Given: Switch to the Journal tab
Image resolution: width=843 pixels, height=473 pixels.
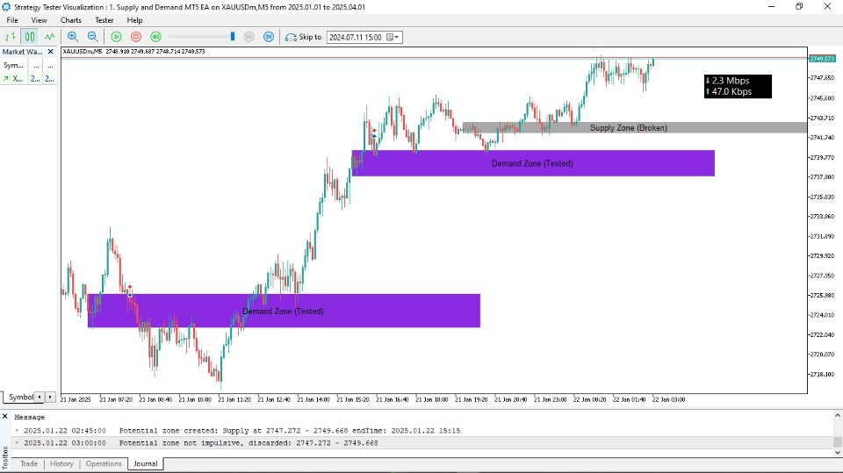Looking at the screenshot, I should click(145, 463).
